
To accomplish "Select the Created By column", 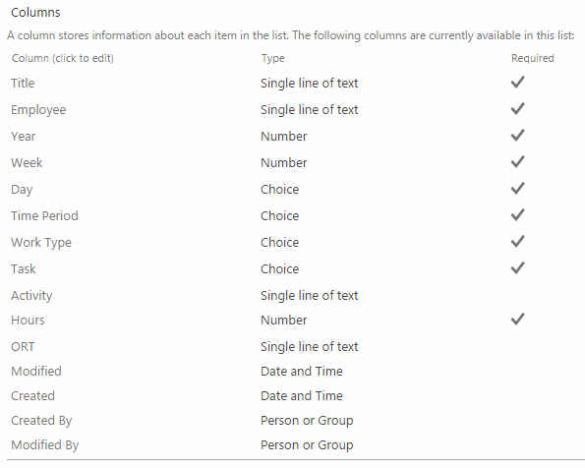I will coord(41,421).
